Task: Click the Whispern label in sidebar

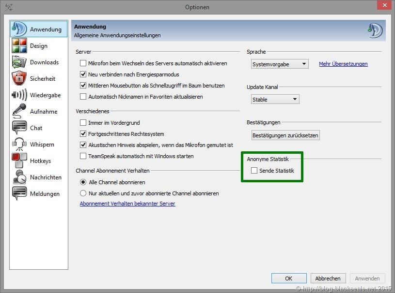Action: [x=42, y=145]
